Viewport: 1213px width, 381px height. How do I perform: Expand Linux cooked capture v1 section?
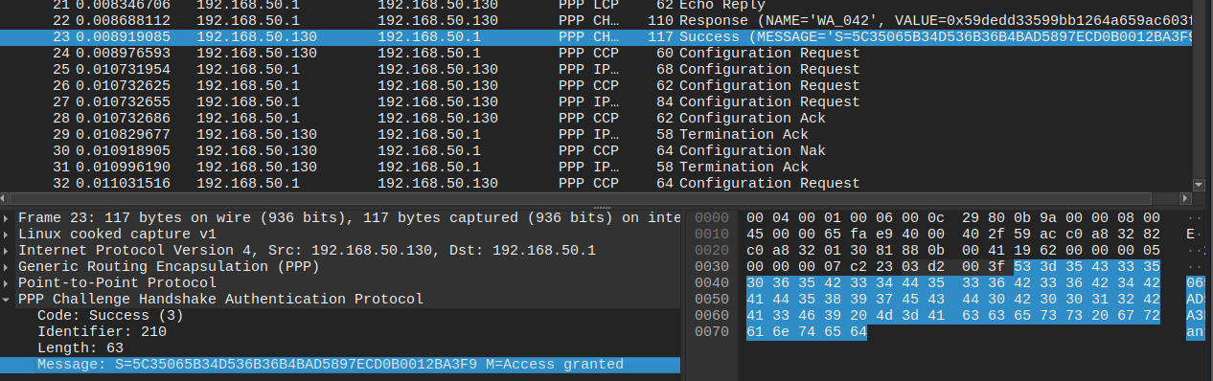pyautogui.click(x=9, y=234)
